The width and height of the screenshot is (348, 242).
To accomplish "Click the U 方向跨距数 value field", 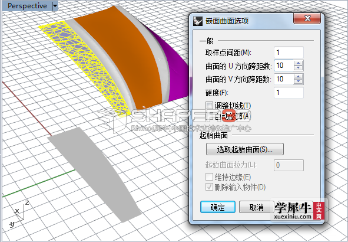I will (284, 66).
